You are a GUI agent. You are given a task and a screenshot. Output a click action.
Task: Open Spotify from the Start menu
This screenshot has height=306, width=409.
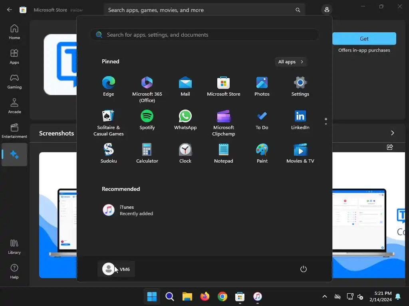[x=147, y=120]
